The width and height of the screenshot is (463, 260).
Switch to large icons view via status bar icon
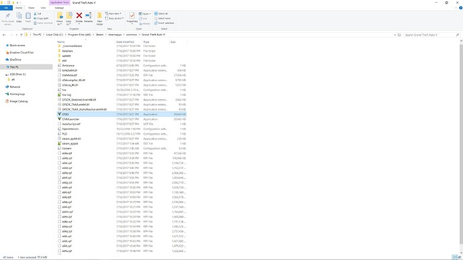tap(459, 257)
